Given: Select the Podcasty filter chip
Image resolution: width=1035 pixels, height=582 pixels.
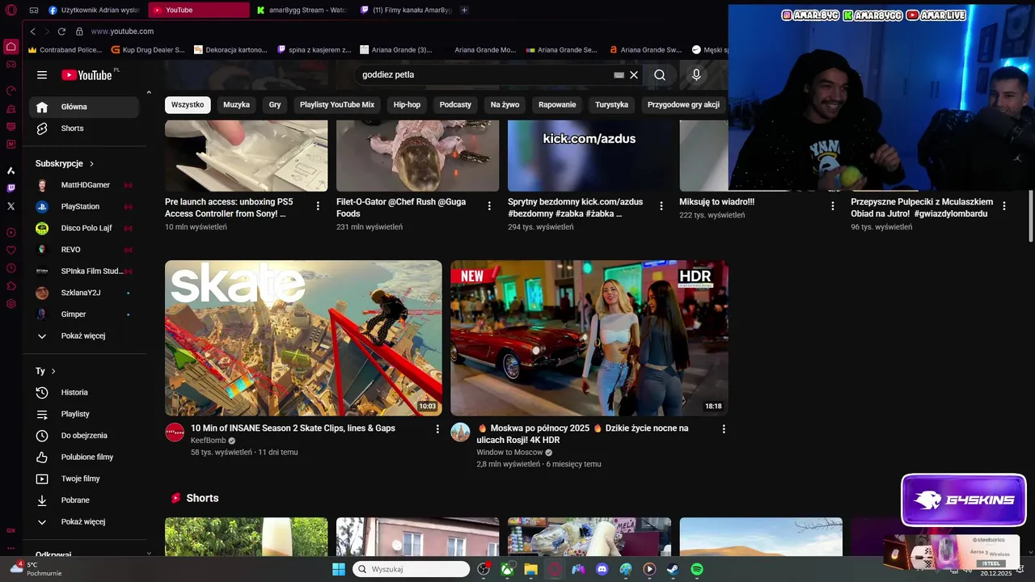Looking at the screenshot, I should (455, 105).
